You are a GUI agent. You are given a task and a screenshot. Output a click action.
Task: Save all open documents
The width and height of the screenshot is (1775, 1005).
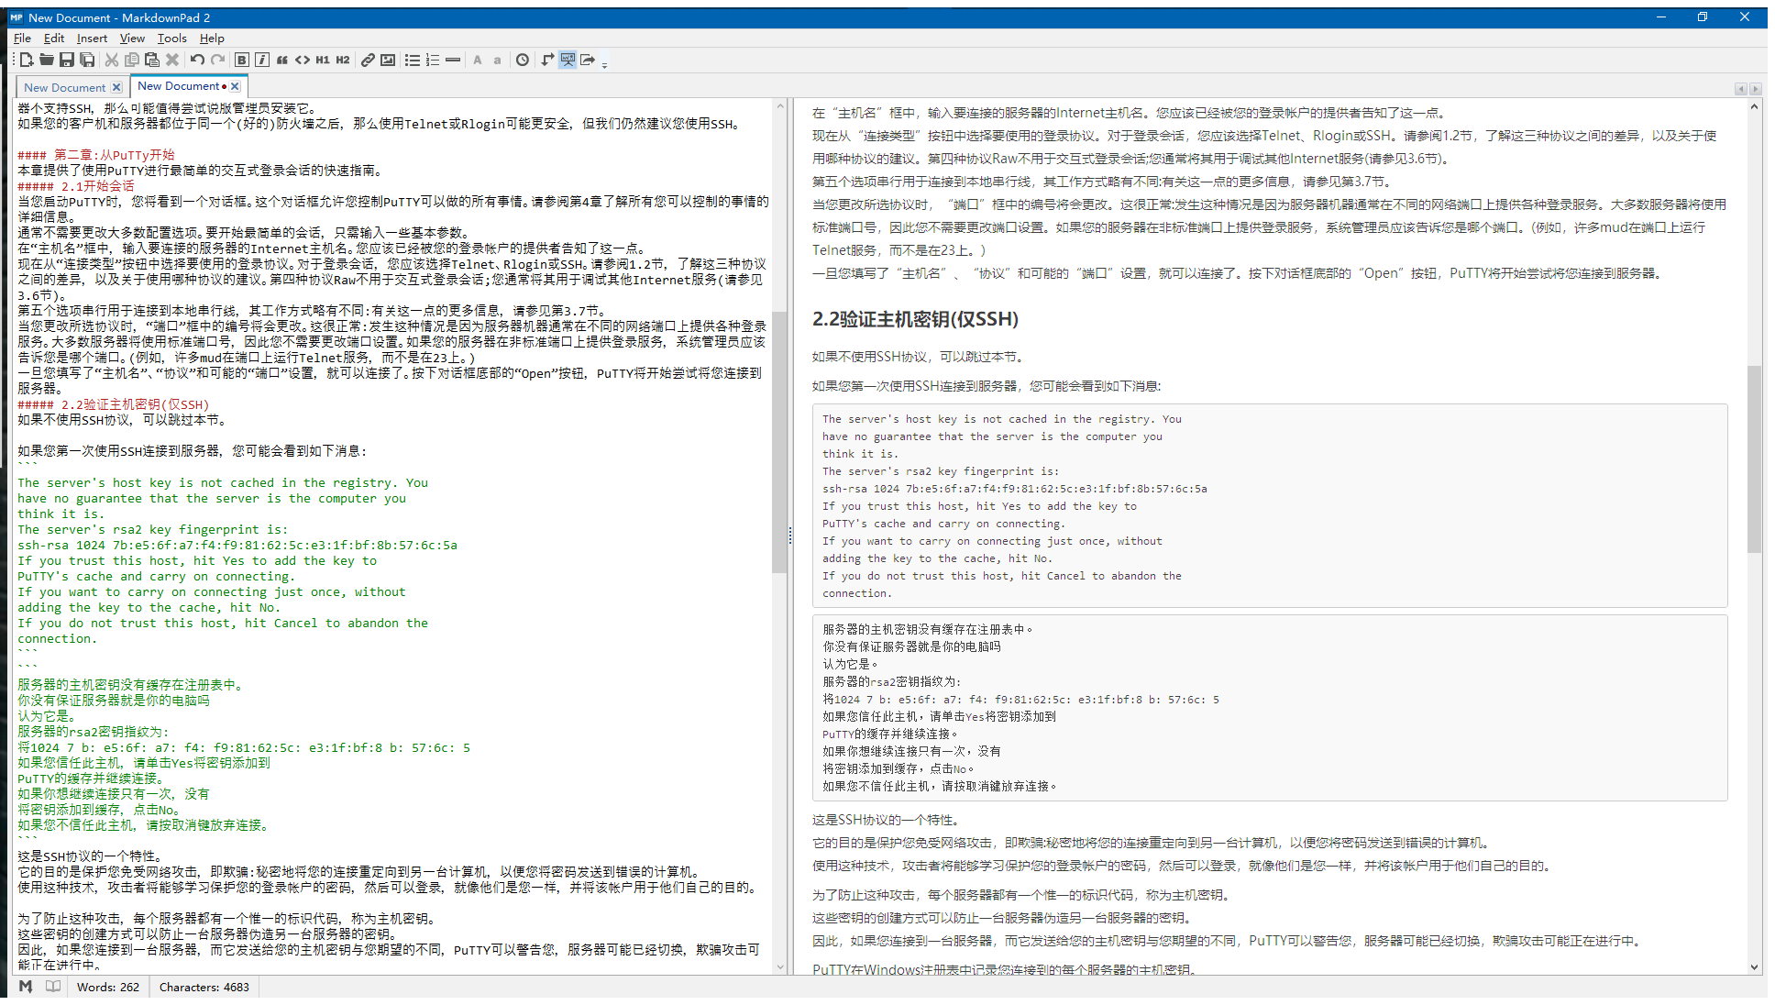click(x=87, y=60)
